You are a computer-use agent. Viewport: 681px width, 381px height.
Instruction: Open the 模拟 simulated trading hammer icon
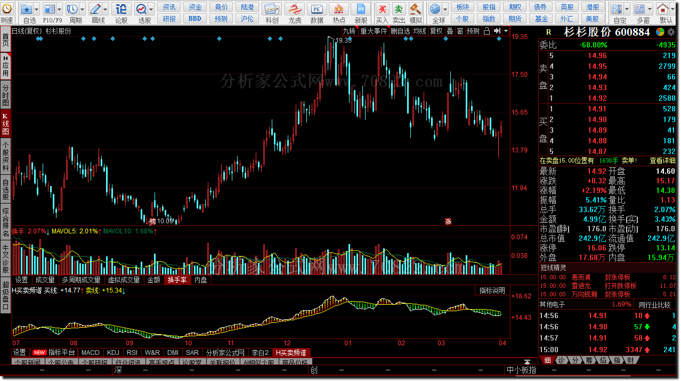click(x=416, y=9)
